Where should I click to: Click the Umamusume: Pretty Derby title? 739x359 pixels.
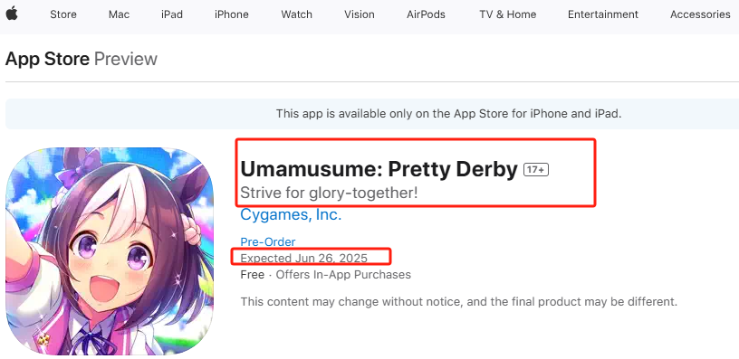[379, 169]
